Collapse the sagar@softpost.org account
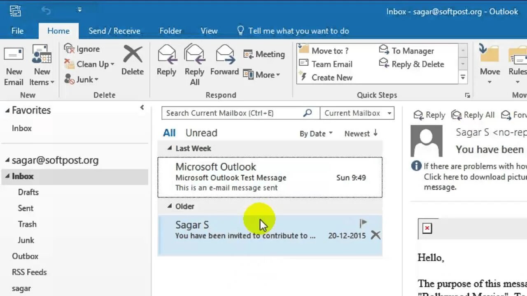The image size is (527, 296). (7, 160)
